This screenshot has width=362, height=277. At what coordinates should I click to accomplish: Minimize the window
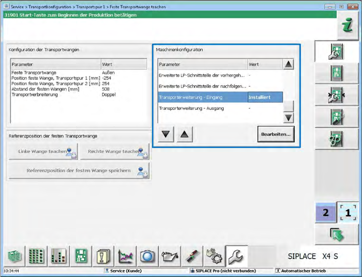tap(330, 7)
